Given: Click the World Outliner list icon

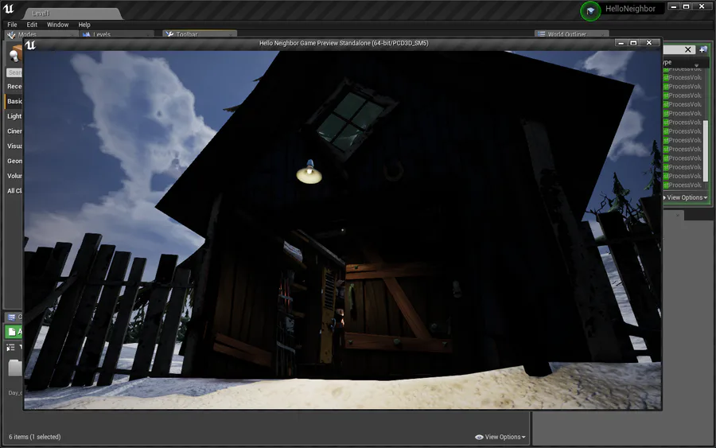Looking at the screenshot, I should point(541,34).
